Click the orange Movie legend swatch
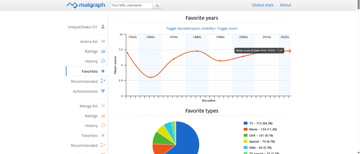Viewport: 360px width, 154px height. (246, 129)
